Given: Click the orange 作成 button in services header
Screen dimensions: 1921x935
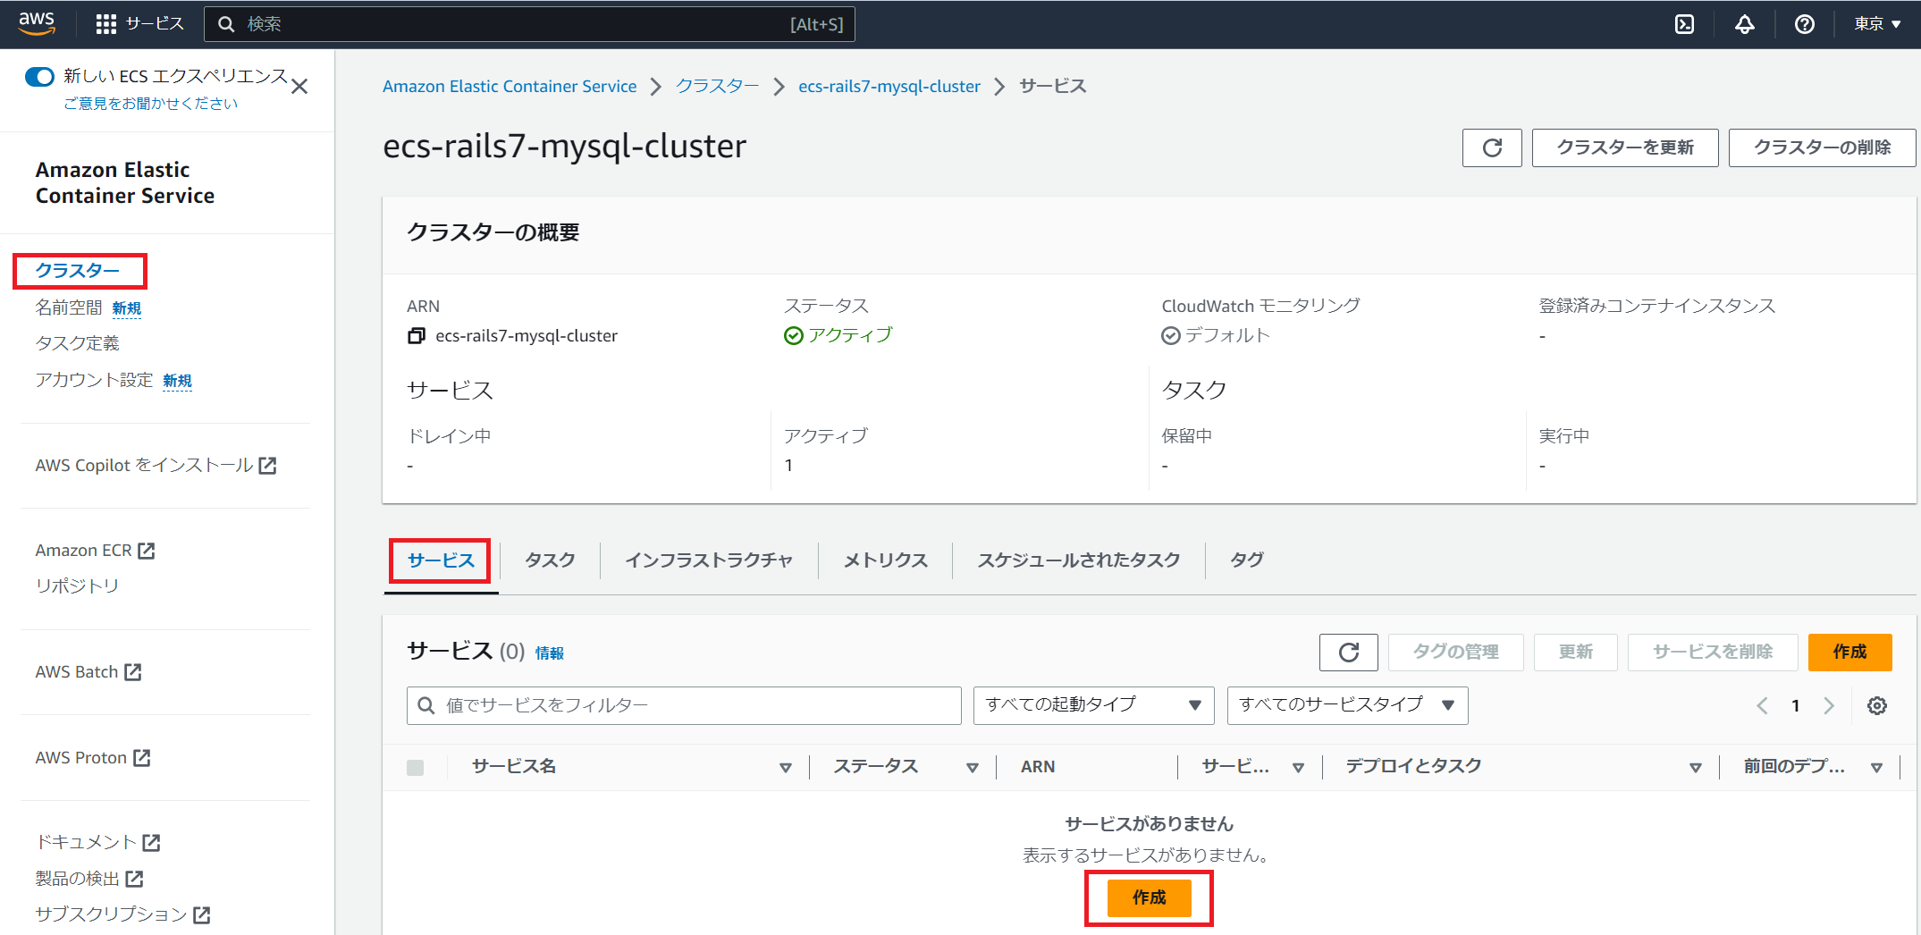Looking at the screenshot, I should coord(1849,652).
